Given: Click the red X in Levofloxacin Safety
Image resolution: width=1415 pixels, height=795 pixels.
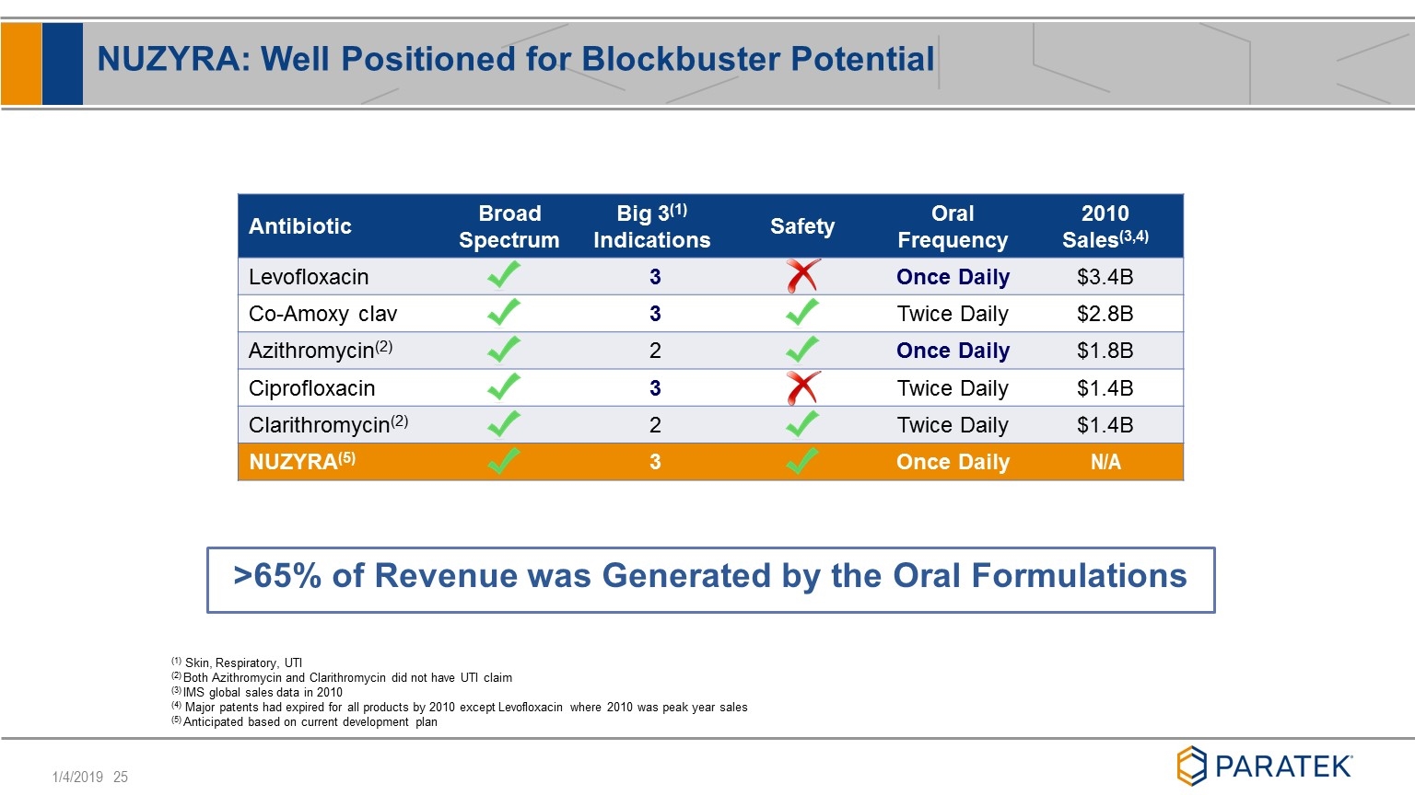Looking at the screenshot, I should click(803, 276).
